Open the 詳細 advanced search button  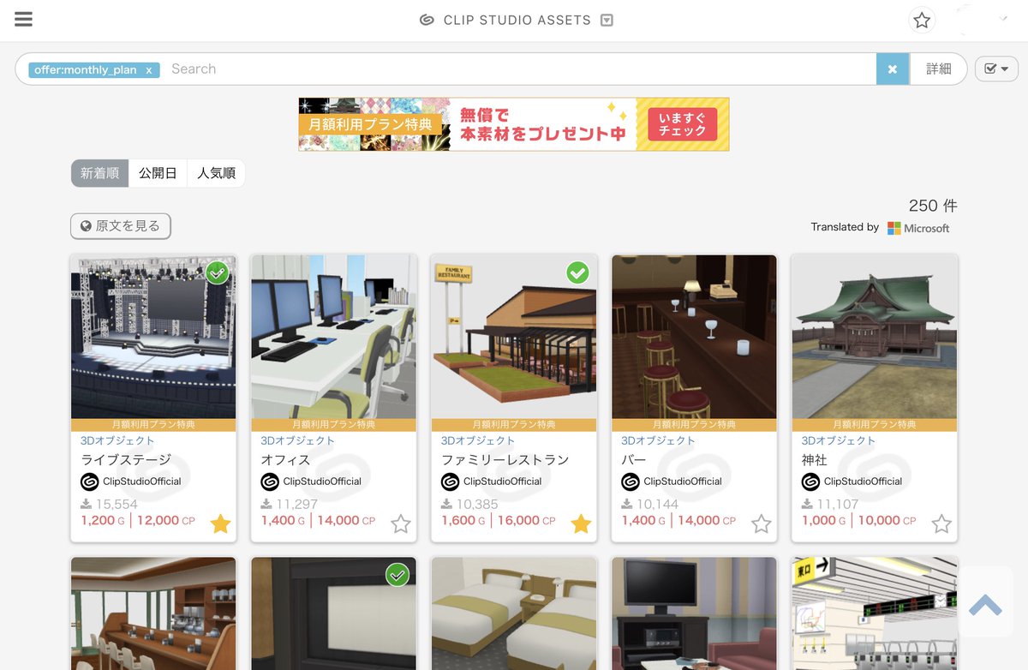click(938, 69)
